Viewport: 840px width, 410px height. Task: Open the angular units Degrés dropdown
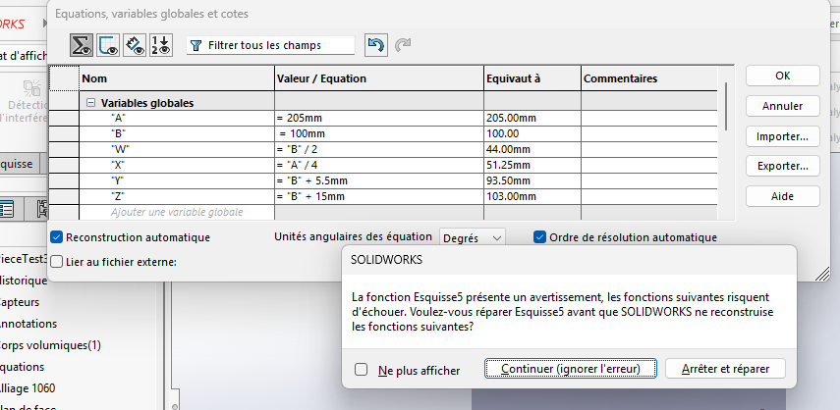tap(472, 237)
